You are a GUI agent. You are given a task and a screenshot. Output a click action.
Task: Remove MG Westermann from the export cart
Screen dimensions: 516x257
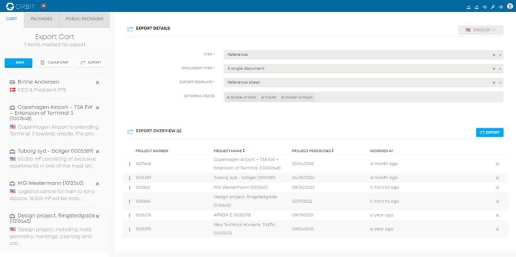(x=97, y=184)
